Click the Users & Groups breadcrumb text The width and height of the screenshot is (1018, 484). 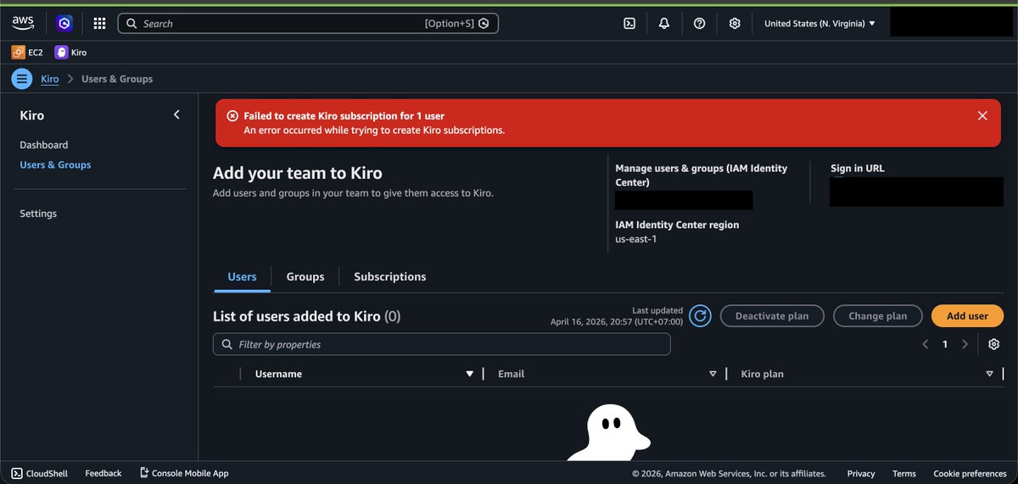tap(117, 79)
